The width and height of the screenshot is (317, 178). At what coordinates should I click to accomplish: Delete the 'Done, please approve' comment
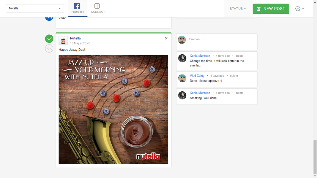234,76
